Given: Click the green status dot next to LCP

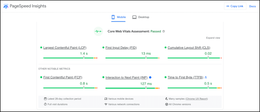Looking at the screenshot, I should coord(41,48).
